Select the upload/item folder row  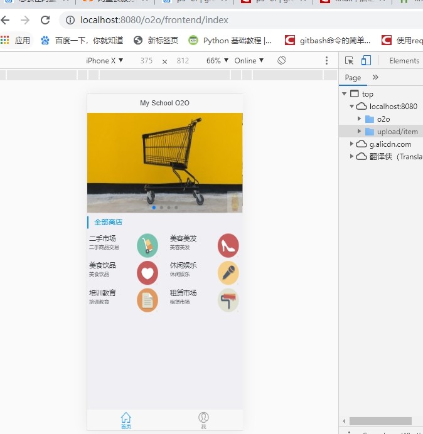tap(381, 132)
